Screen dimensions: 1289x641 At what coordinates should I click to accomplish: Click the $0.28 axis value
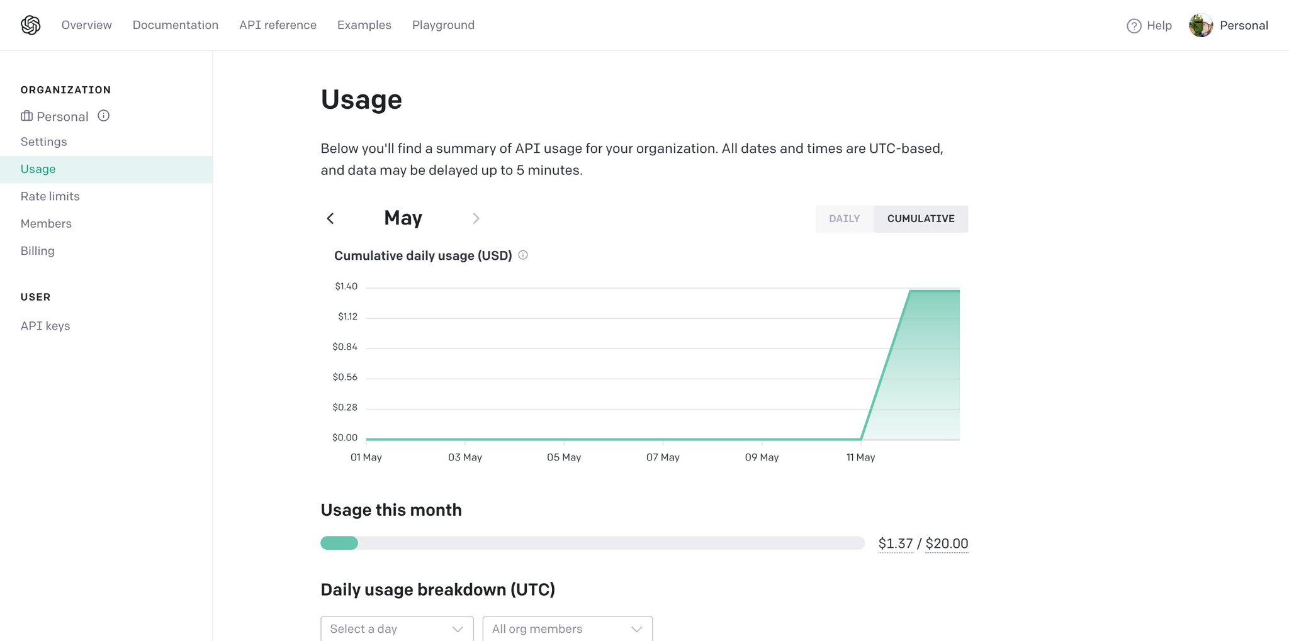pos(345,407)
